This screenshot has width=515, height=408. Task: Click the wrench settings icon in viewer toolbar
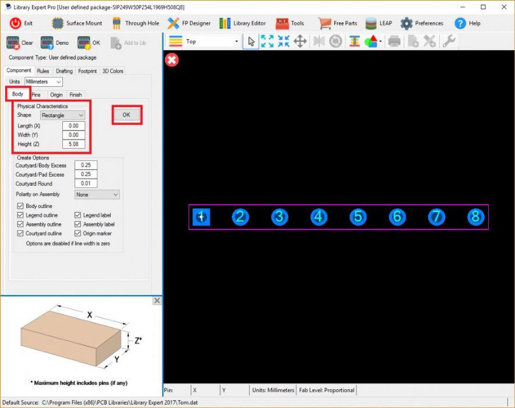click(449, 41)
